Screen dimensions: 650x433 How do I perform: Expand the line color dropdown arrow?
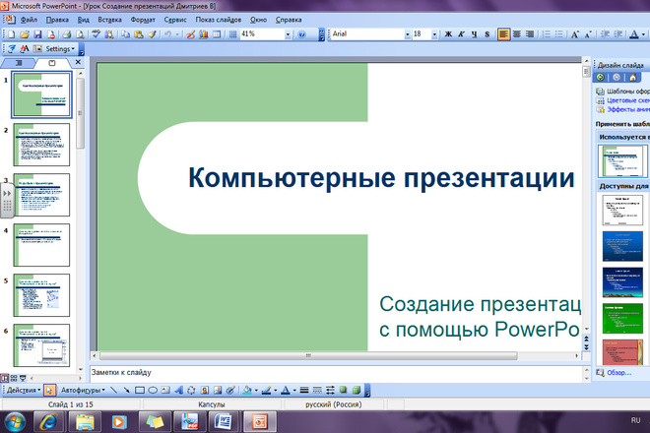(x=275, y=390)
